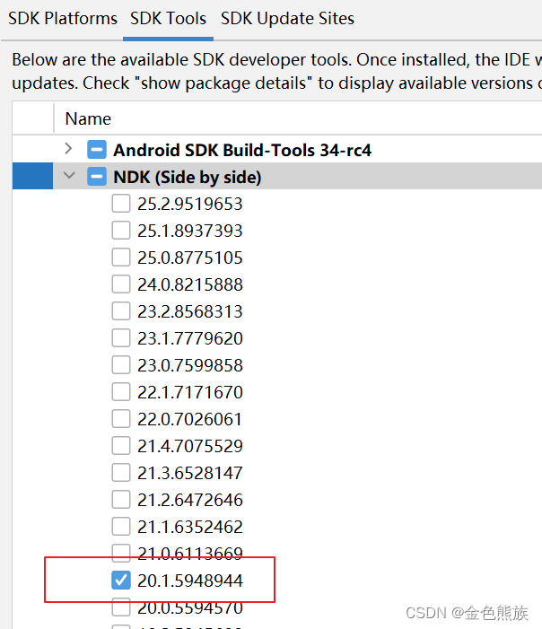
Task: Select version text 21.4.7075529
Action: (190, 446)
